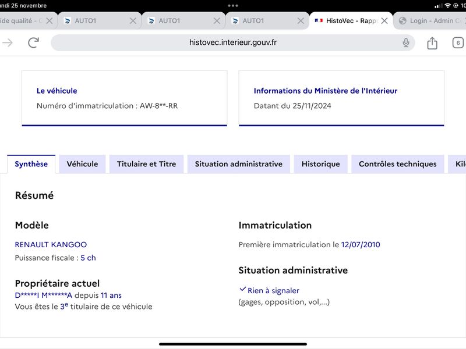Image resolution: width=466 pixels, height=349 pixels.
Task: Click 'Informations du Ministère de l'Intérieur' heading
Action: tap(326, 91)
